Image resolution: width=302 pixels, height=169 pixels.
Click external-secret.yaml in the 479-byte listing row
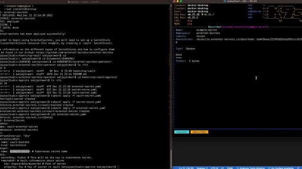click(86, 86)
